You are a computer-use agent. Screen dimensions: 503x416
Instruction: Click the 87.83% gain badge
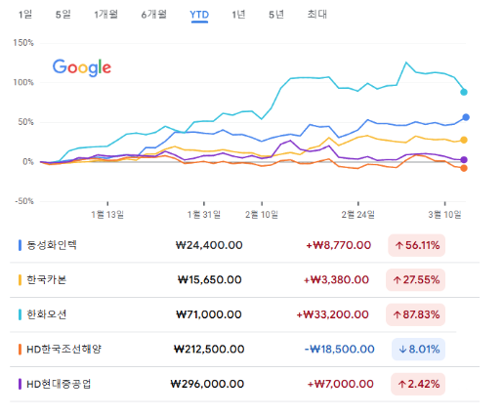(x=416, y=314)
